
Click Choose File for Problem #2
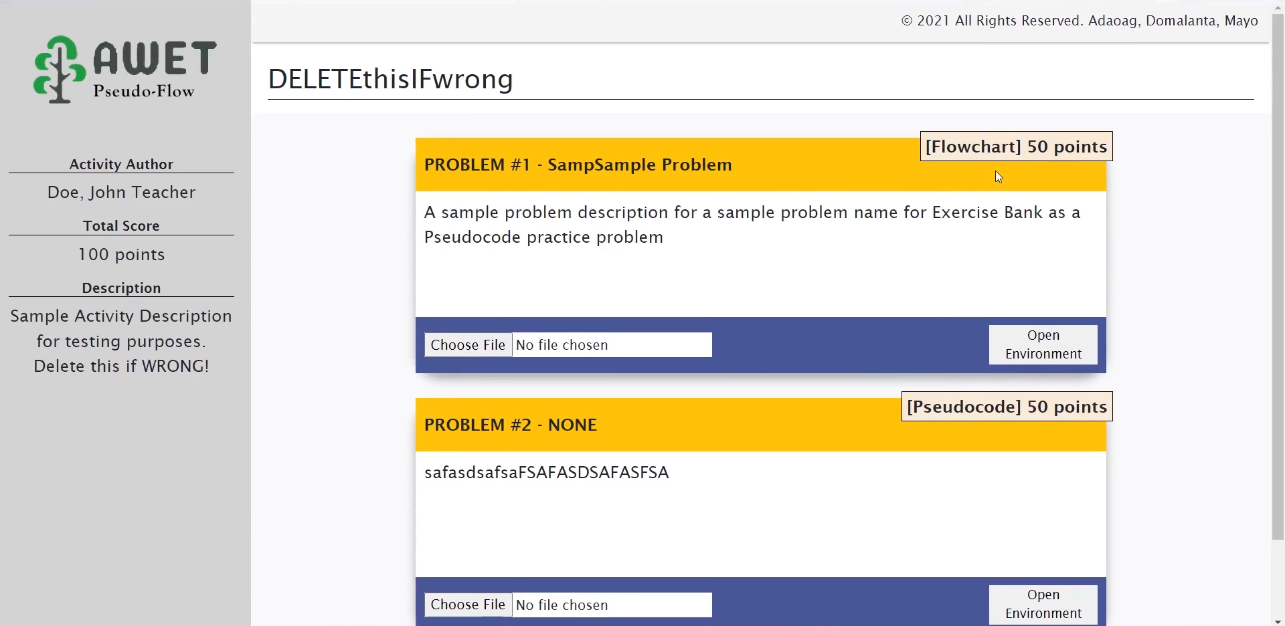468,605
